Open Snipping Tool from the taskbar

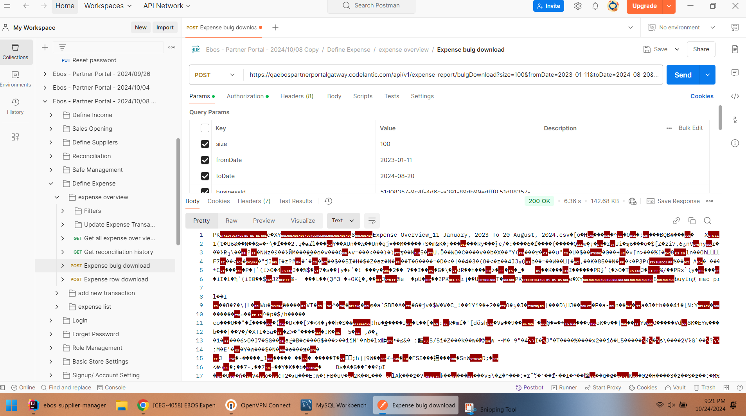491,409
